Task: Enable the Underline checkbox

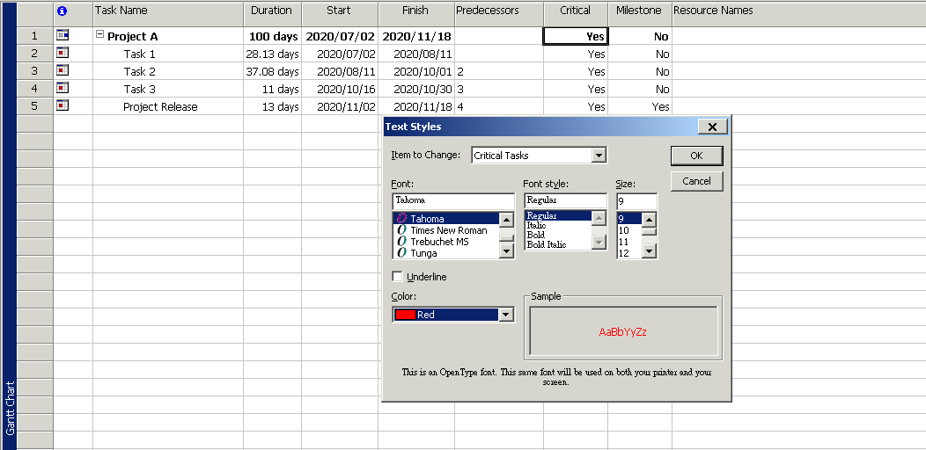Action: point(397,277)
